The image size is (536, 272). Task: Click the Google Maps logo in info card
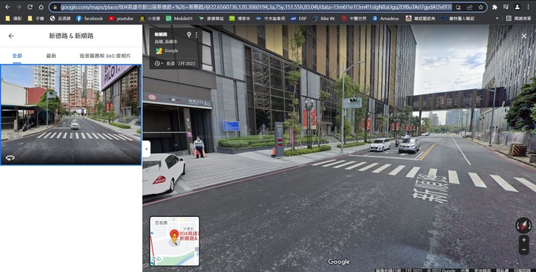click(159, 51)
